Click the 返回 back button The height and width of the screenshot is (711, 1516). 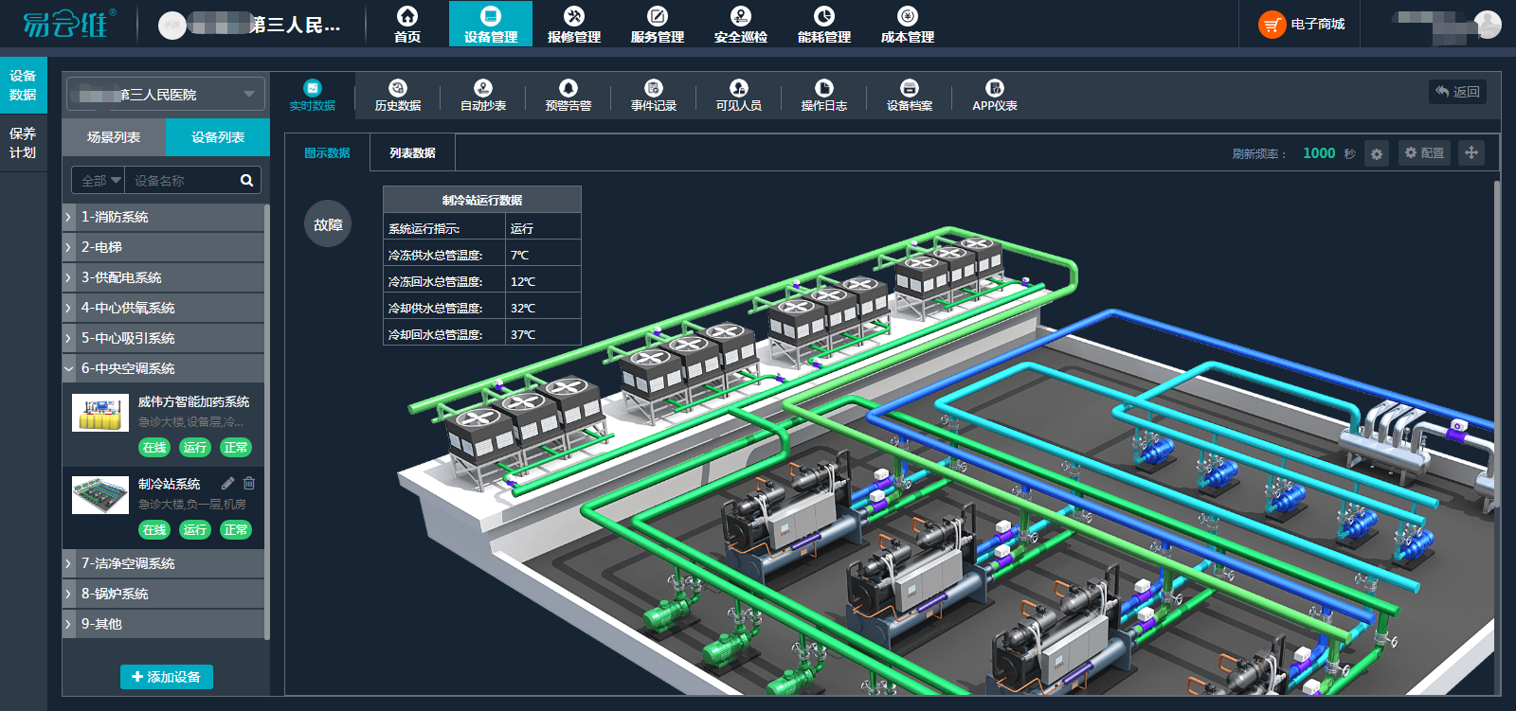(1457, 92)
